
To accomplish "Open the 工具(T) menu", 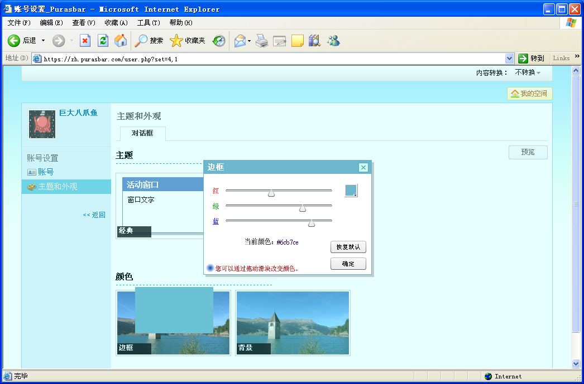I will (148, 23).
